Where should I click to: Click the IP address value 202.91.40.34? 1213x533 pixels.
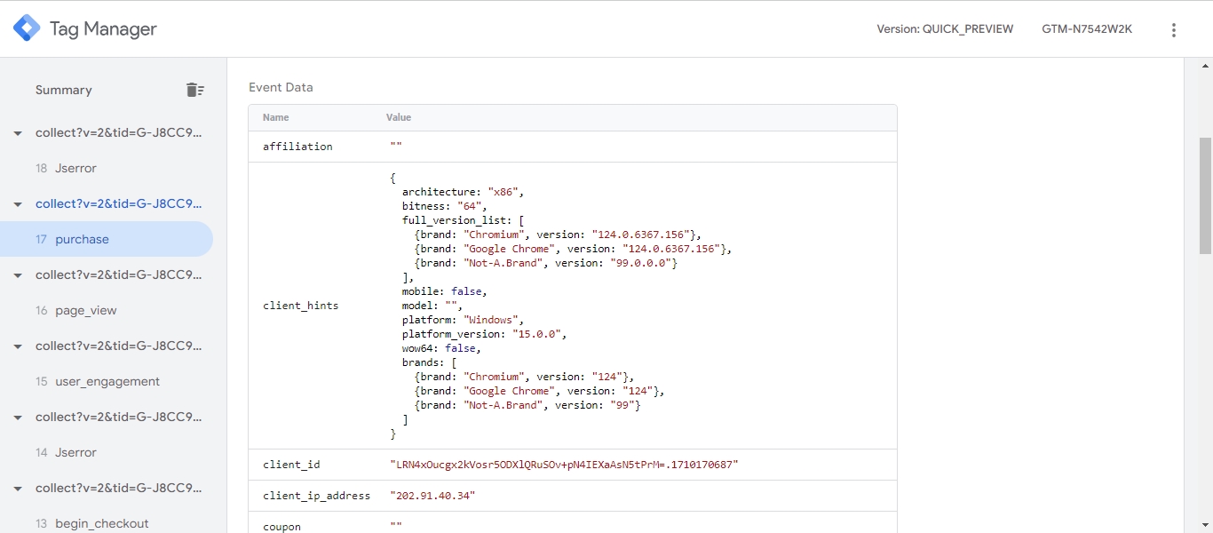click(x=432, y=496)
